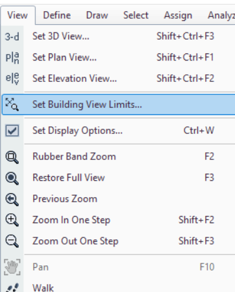Click the zoom in plus magnifier icon
Image resolution: width=235 pixels, height=292 pixels.
coord(12,220)
